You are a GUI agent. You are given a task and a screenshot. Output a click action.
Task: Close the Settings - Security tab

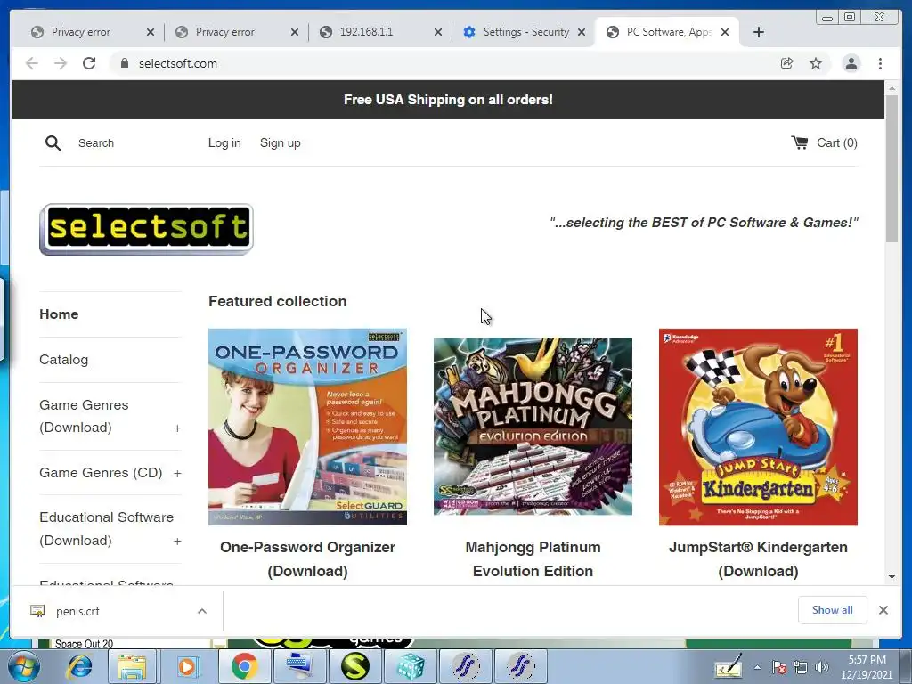tap(581, 32)
